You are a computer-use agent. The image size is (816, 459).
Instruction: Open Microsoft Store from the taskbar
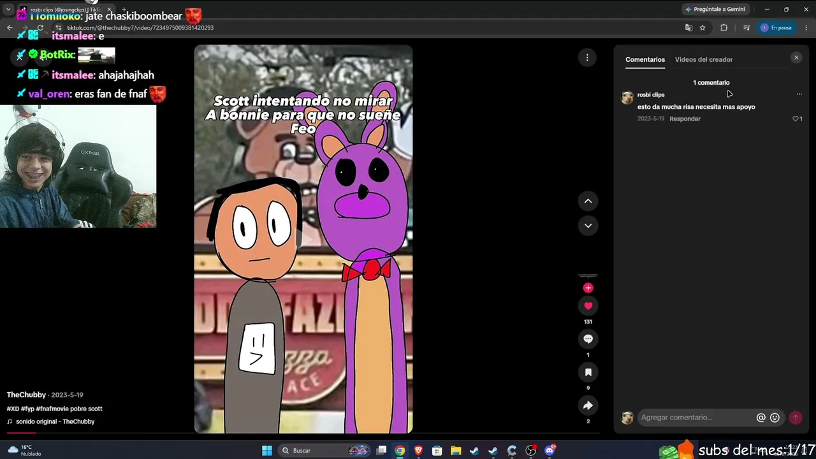point(437,451)
